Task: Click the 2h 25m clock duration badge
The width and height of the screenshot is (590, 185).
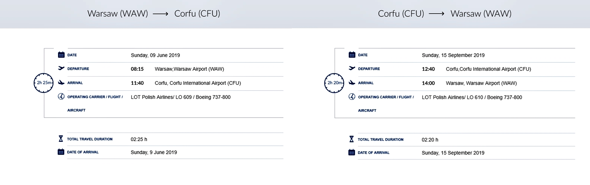Action: [44, 83]
